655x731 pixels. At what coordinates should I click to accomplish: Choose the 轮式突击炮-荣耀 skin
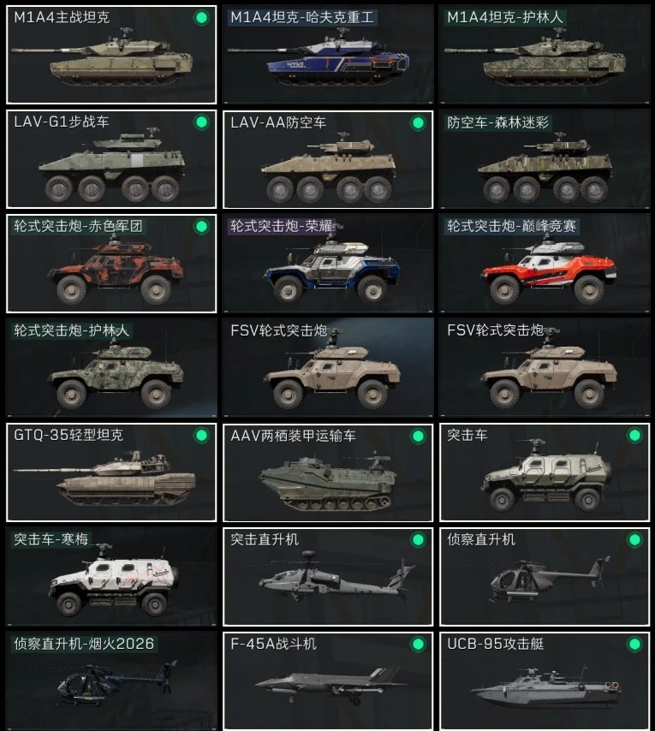coord(328,264)
